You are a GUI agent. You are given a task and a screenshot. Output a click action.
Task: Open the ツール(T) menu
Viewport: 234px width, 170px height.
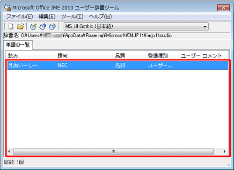tap(72, 16)
